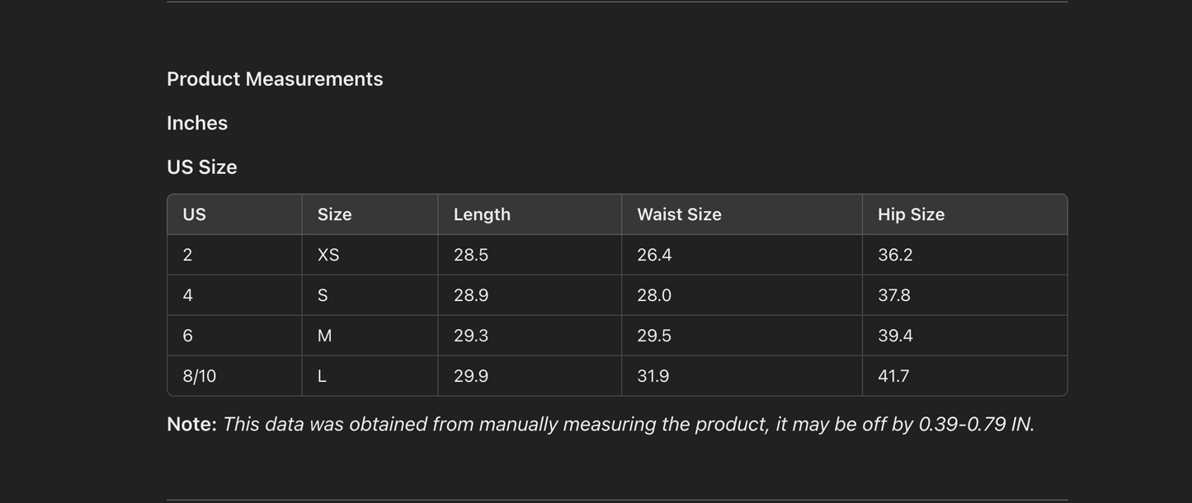
Task: Select the 36.2 hip size value
Action: pos(895,255)
